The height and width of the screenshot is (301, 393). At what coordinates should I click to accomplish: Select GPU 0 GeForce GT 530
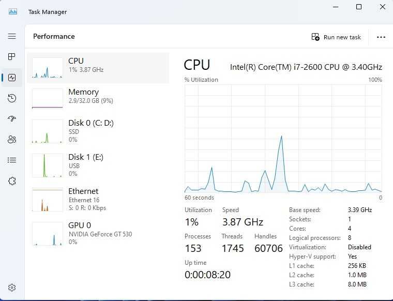pos(98,233)
